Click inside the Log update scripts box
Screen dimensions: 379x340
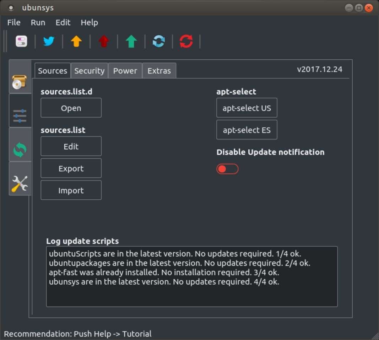192,276
